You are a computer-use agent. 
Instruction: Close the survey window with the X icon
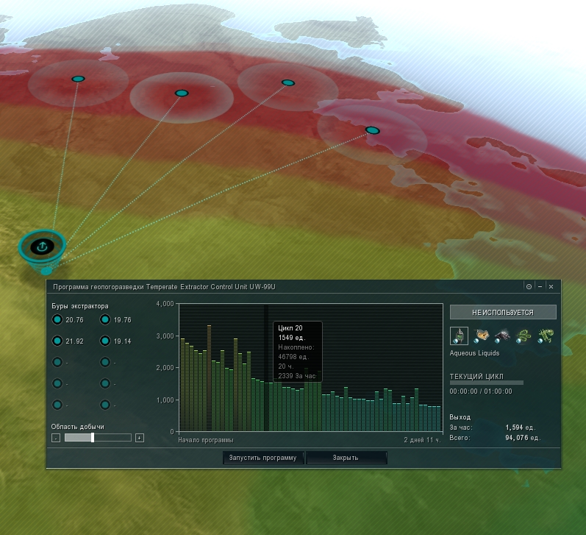tap(551, 286)
